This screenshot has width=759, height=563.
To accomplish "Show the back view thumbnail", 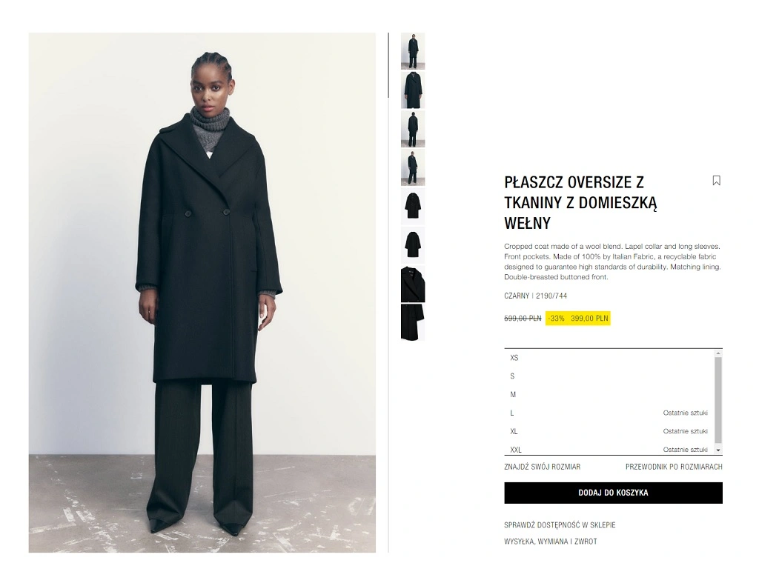I will 413,129.
